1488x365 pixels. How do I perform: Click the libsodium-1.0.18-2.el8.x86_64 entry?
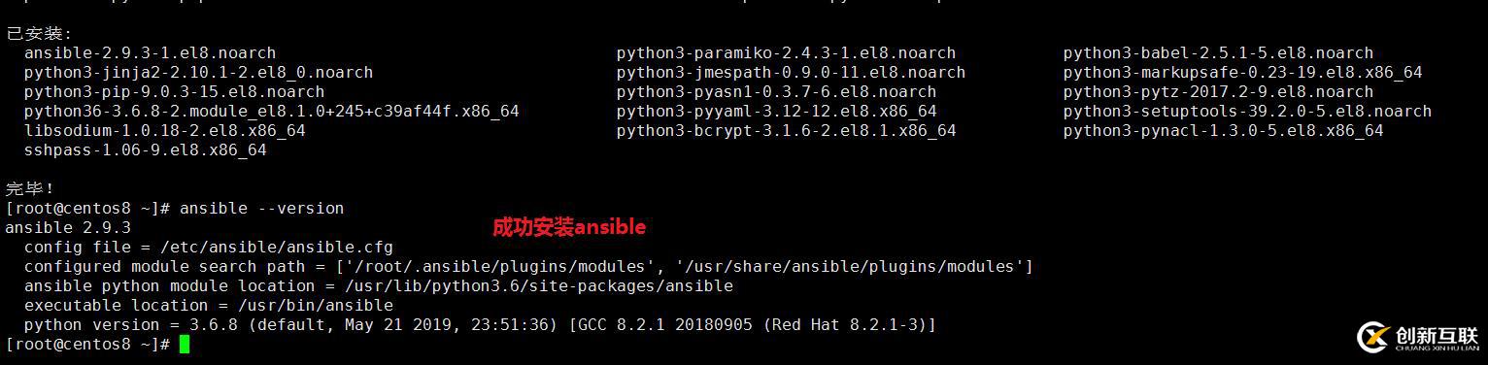point(165,131)
